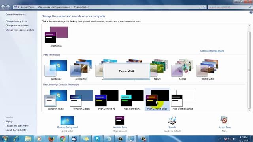The height and width of the screenshot is (142, 253).
Task: Open the Display link under See also
Action: [9, 121]
